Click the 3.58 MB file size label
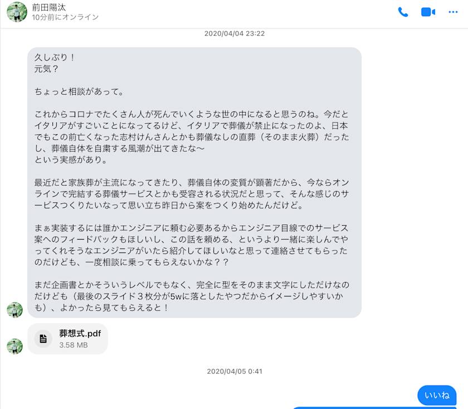The image size is (468, 409). 74,345
